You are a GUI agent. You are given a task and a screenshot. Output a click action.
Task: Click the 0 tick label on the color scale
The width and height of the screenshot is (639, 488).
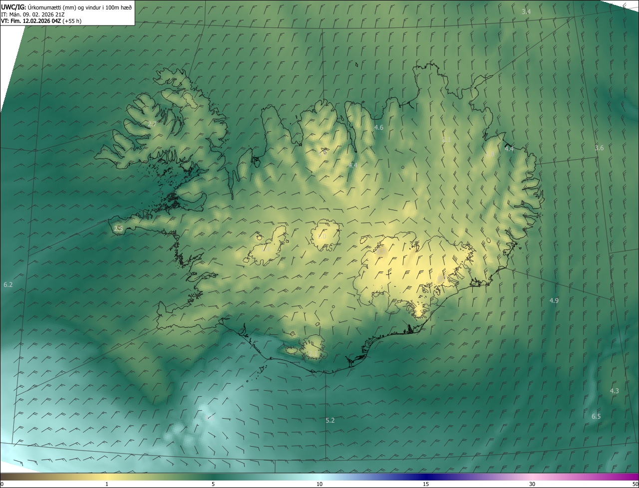pos(2,484)
